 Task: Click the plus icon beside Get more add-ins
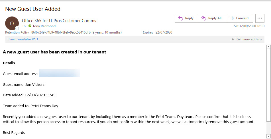coord(233,39)
